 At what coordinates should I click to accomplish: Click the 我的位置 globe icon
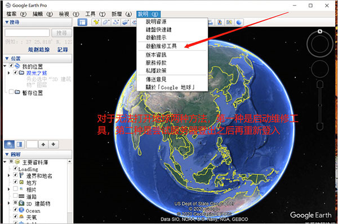pos(17,66)
